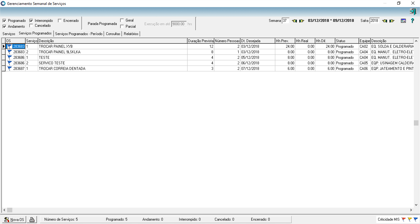Click the red criticality flag
This screenshot has height=224, width=420.
pos(404,219)
